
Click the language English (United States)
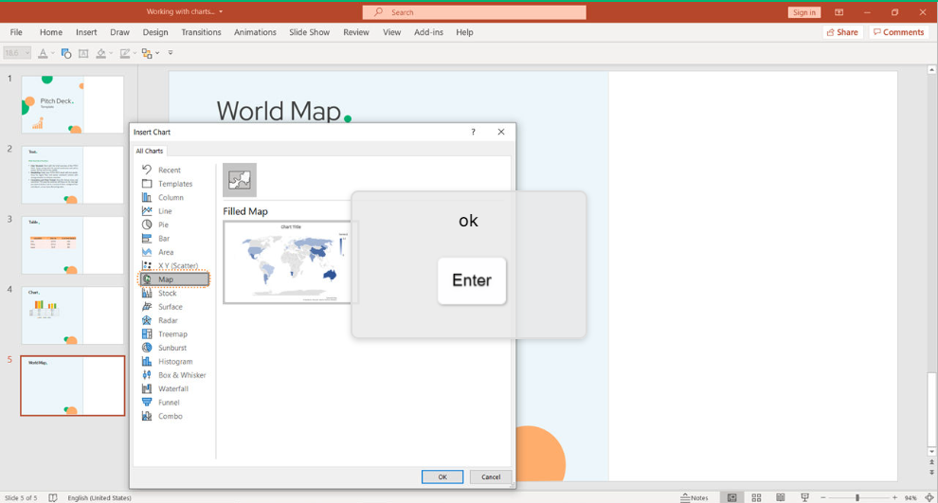(x=99, y=497)
